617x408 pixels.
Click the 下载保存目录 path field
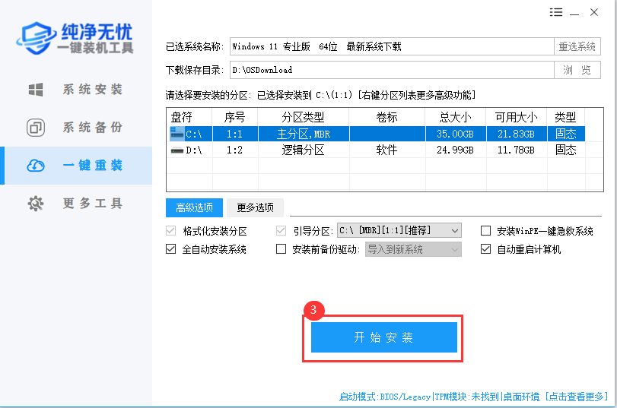tap(391, 70)
